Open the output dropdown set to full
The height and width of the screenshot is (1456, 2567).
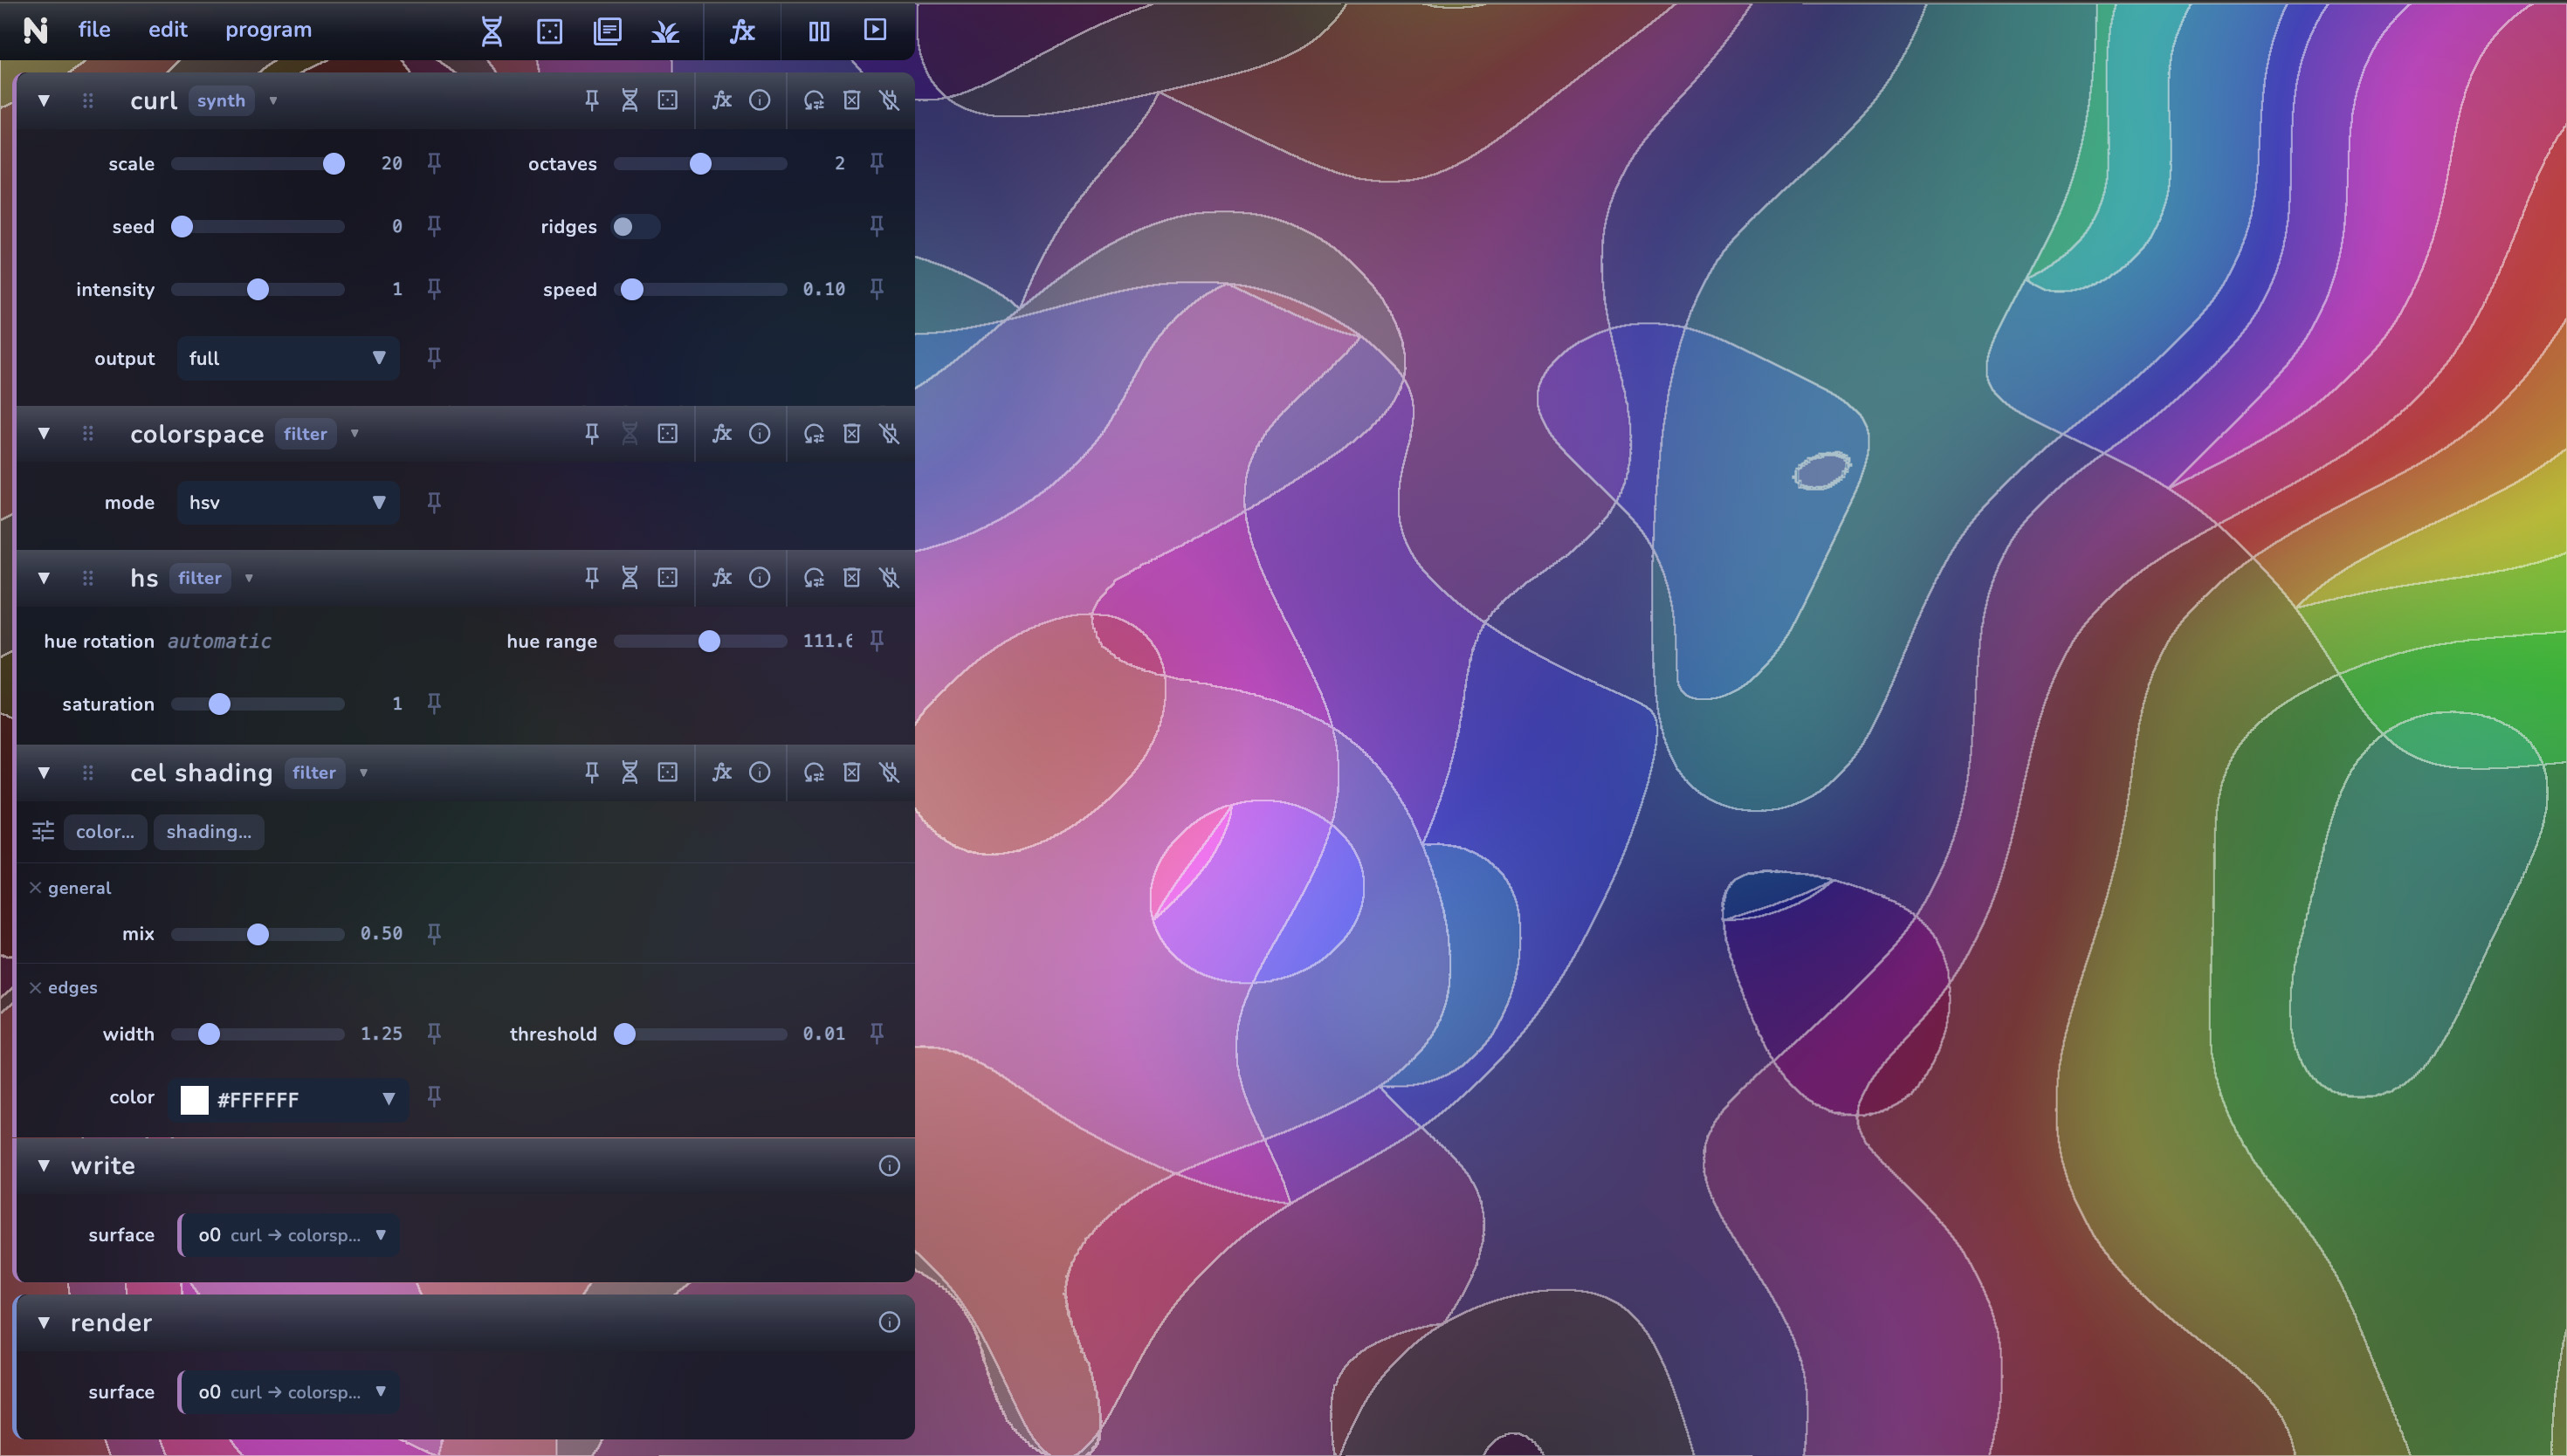[x=288, y=358]
